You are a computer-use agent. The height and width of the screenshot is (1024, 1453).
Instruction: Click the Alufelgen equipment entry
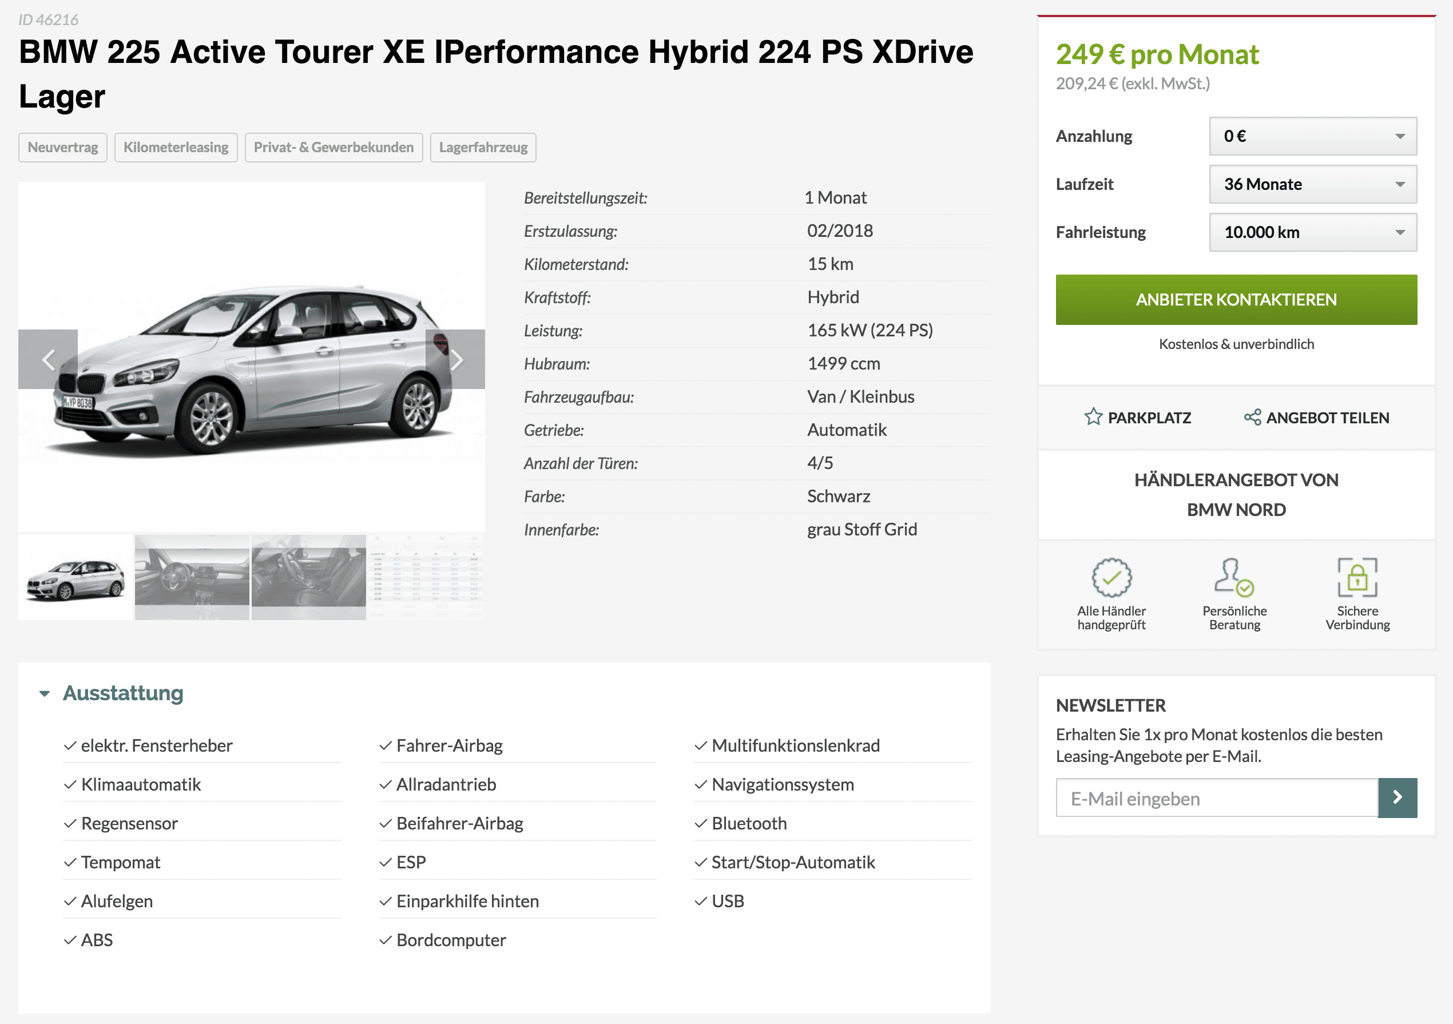[117, 901]
